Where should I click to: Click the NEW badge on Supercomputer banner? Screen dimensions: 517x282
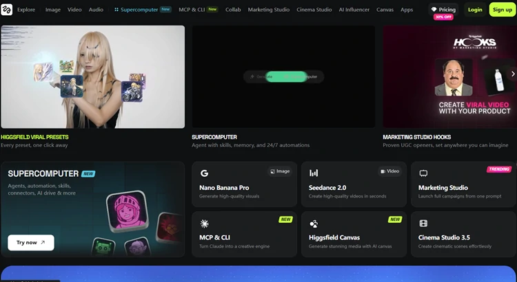coord(88,174)
